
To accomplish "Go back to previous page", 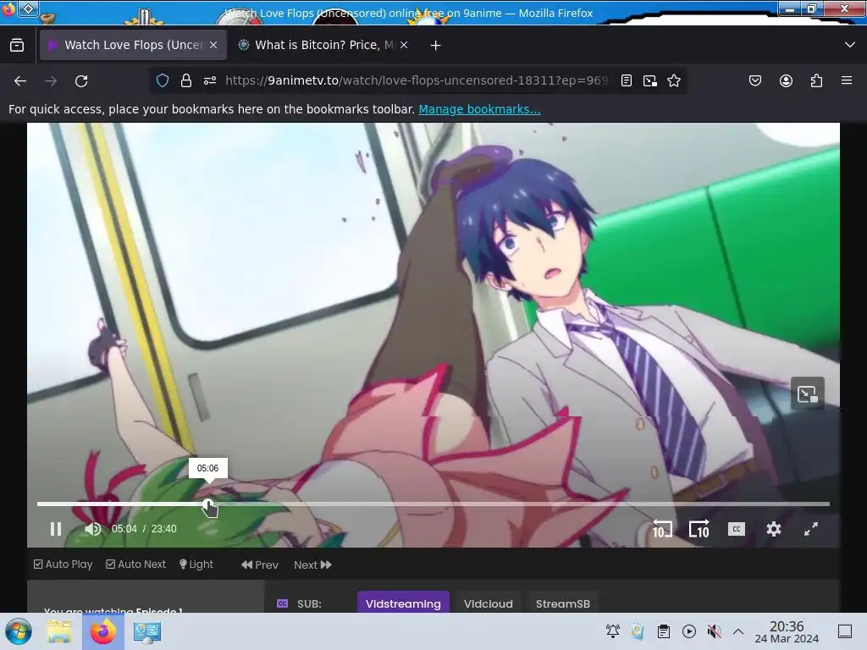I will click(x=20, y=80).
